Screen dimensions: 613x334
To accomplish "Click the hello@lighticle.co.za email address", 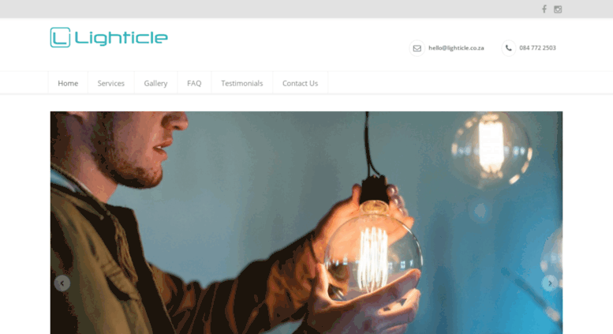I will coord(456,47).
